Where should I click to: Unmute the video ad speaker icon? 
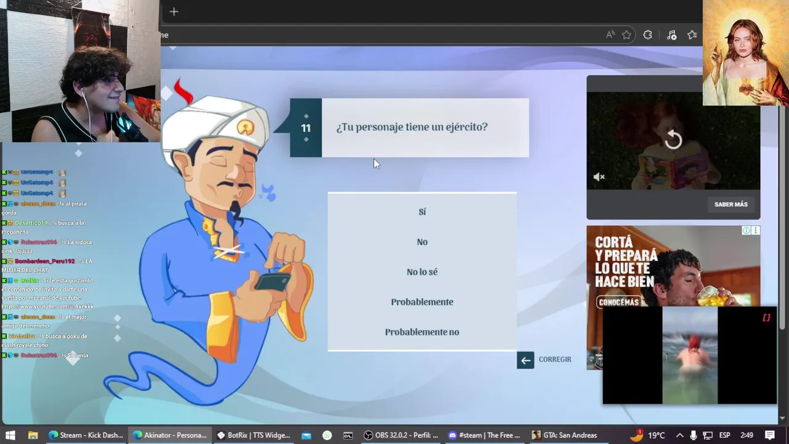599,177
